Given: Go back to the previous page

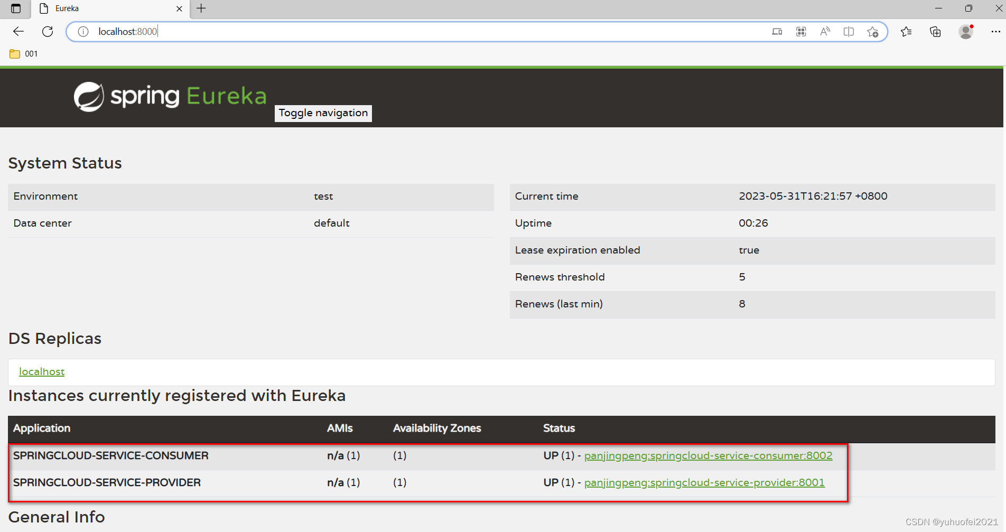Looking at the screenshot, I should (18, 32).
